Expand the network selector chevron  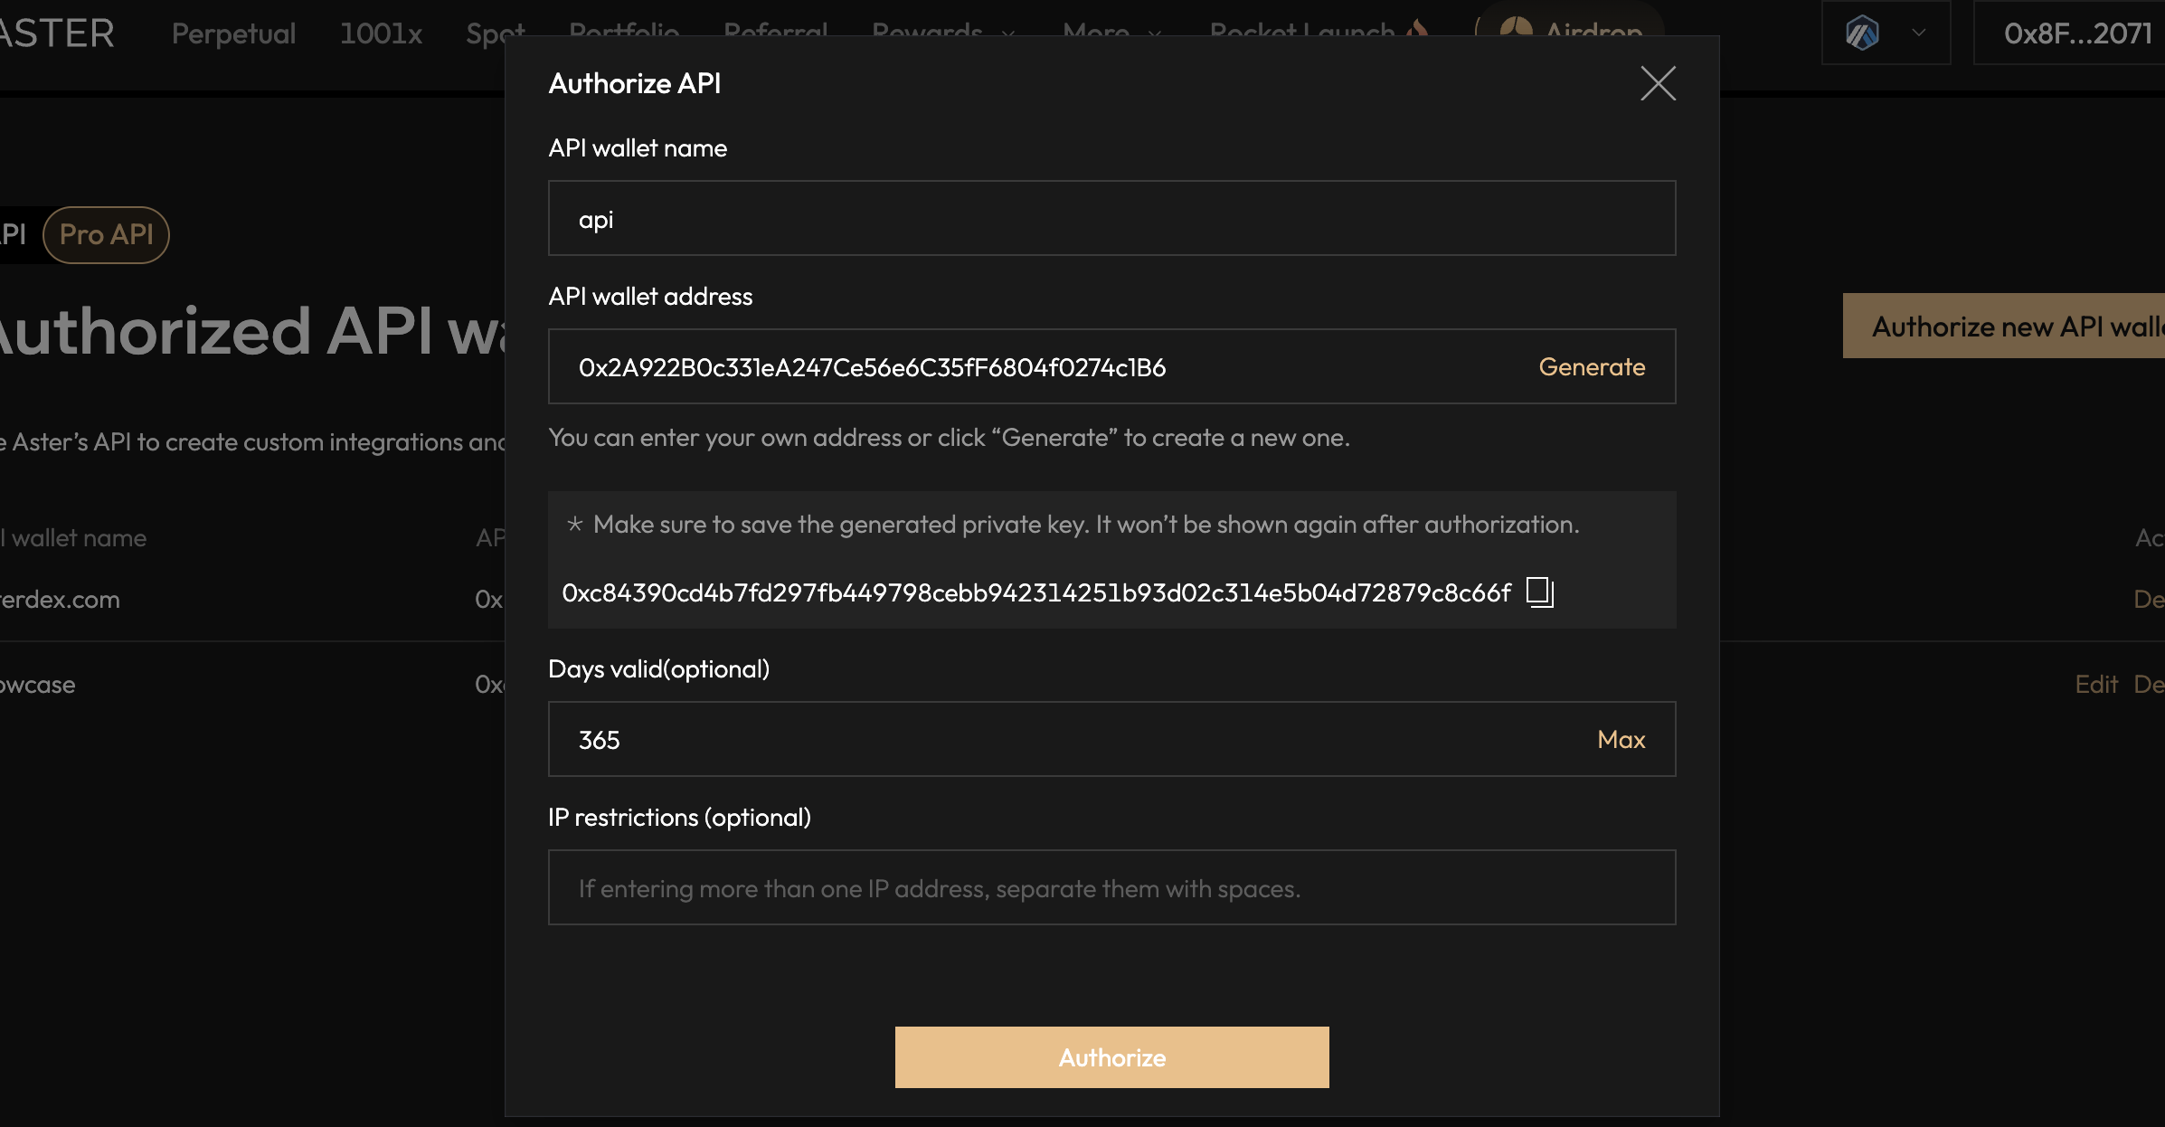[1918, 33]
